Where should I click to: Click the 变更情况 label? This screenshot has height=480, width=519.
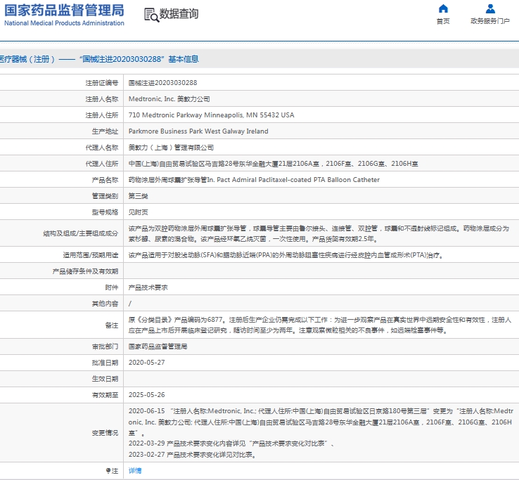(105, 433)
